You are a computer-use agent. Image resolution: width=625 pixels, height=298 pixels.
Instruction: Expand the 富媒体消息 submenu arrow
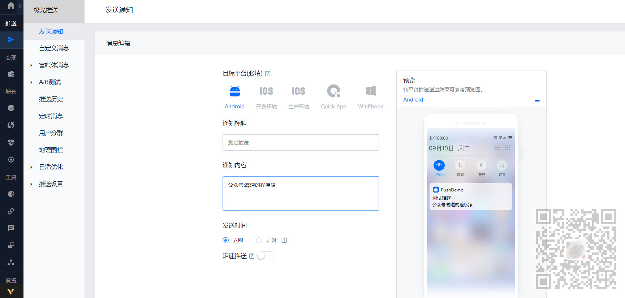click(x=31, y=65)
